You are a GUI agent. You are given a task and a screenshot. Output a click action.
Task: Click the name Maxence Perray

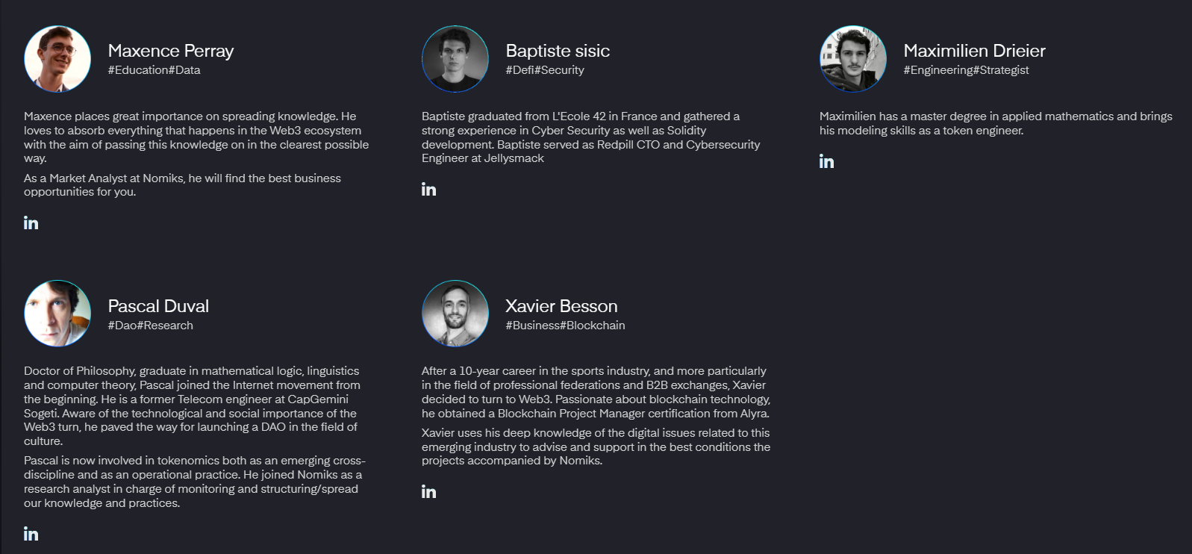[x=171, y=51]
